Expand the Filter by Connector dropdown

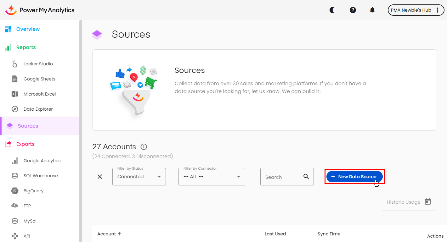point(212,177)
